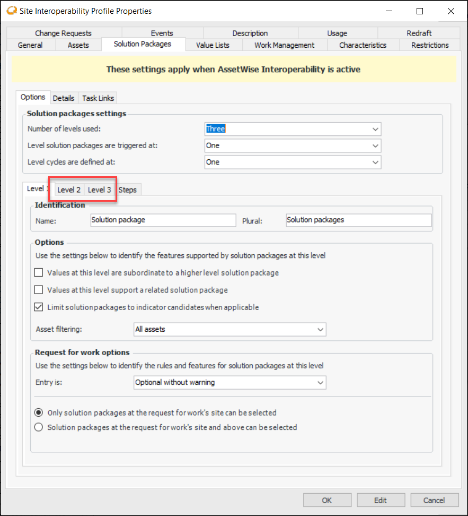Click the Cancel button
Screen dimensions: 468x516
tap(434, 500)
